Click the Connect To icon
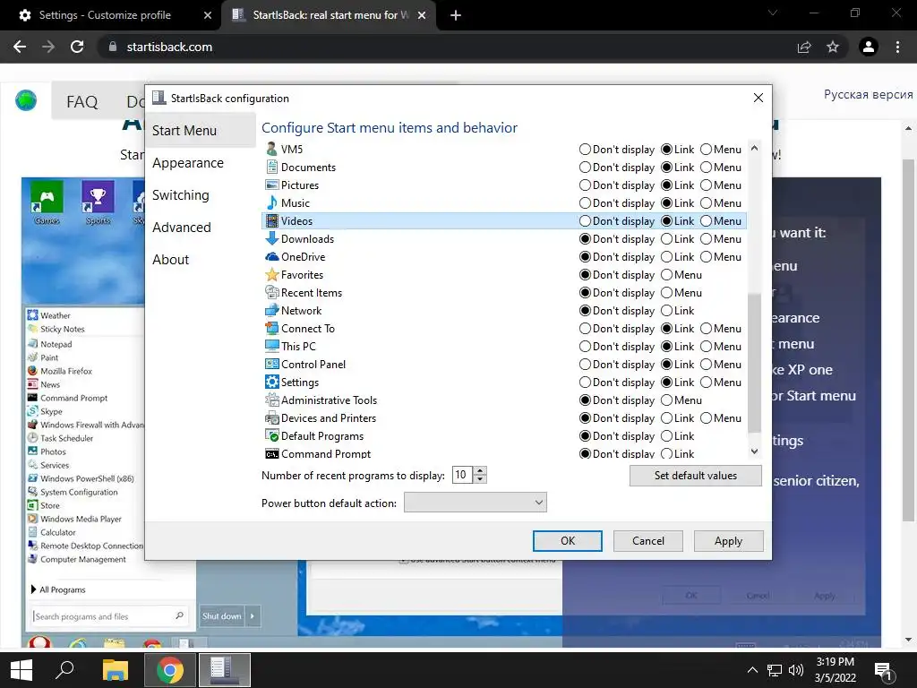Screen dimensions: 917x688 point(271,329)
